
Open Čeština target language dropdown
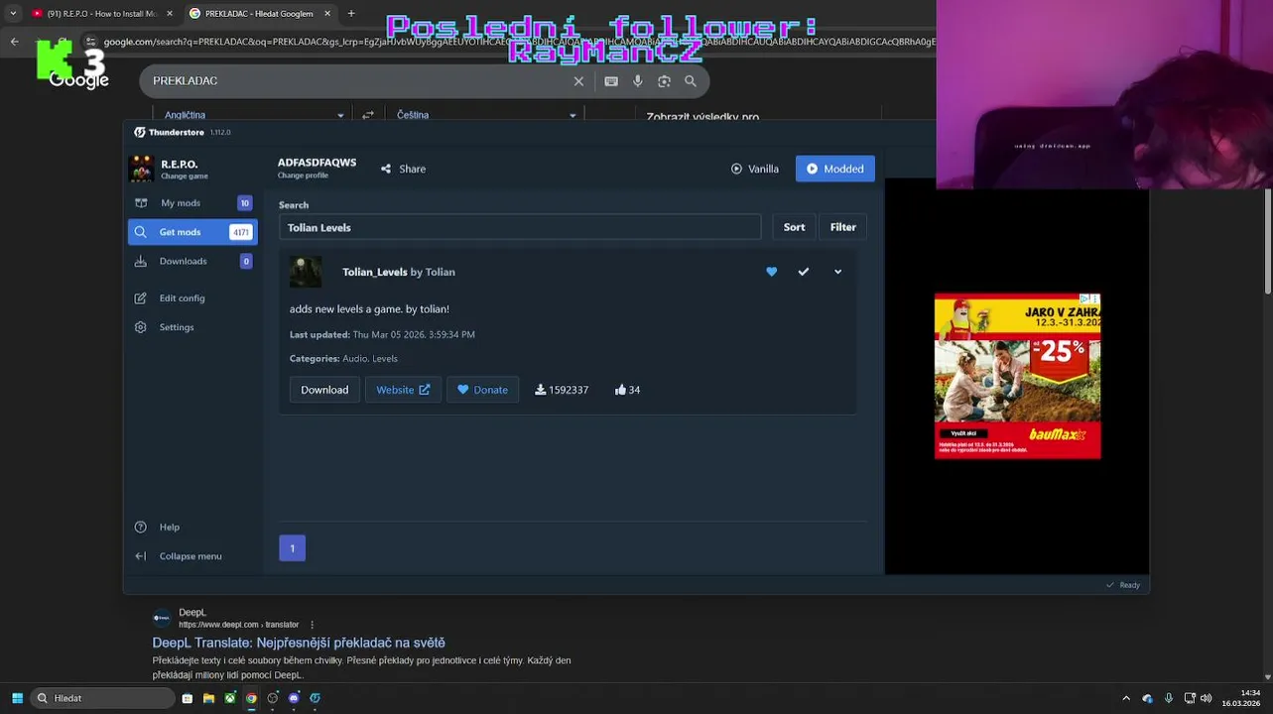(486, 115)
